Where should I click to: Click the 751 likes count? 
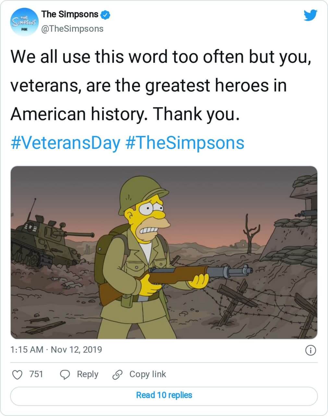point(36,374)
